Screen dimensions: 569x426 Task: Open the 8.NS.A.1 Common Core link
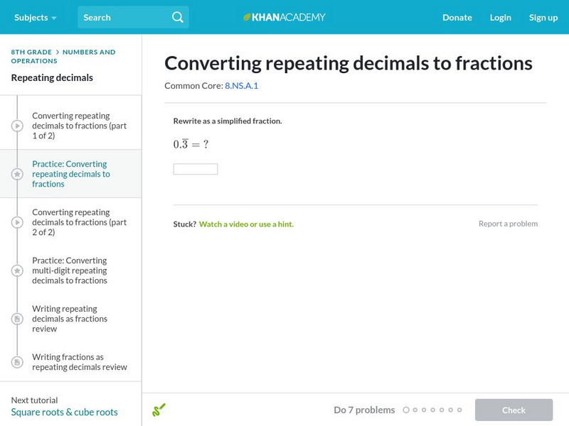click(x=241, y=85)
